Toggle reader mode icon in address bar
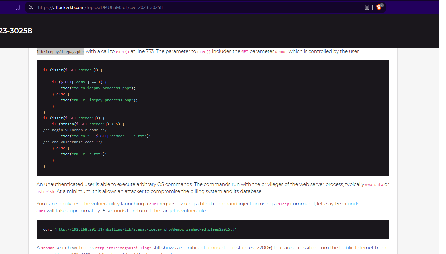Image resolution: width=446 pixels, height=254 pixels. coord(367,7)
